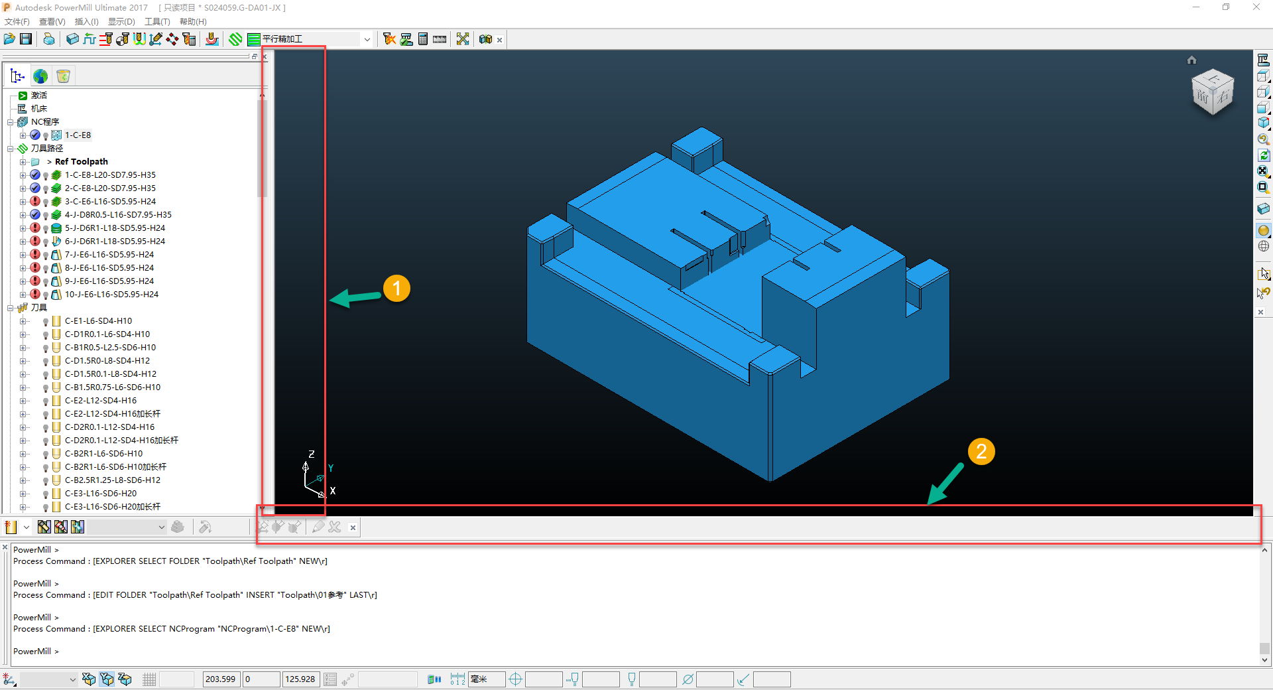
Task: Open the 平行精加工 strategy dropdown
Action: [x=367, y=39]
